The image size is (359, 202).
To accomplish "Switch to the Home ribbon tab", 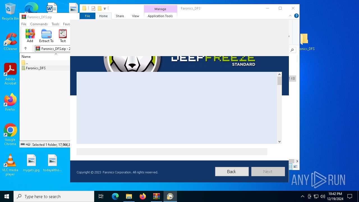I will pyautogui.click(x=103, y=16).
